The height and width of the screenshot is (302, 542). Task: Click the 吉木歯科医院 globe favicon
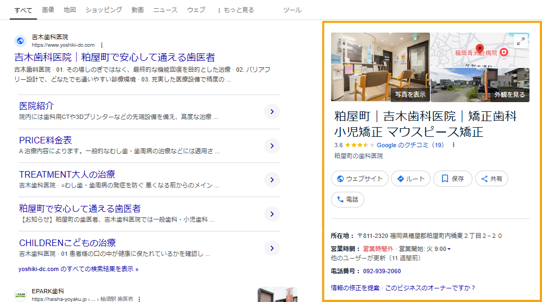coord(20,41)
